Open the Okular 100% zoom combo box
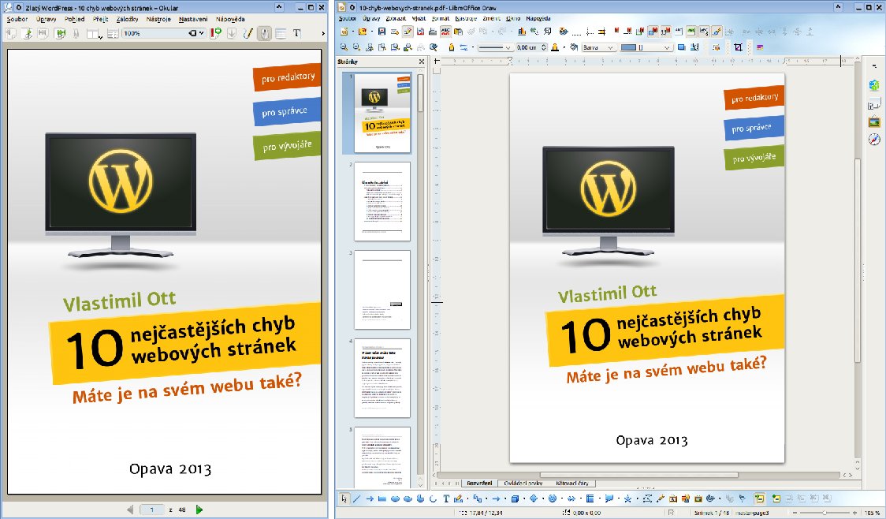The image size is (886, 519). click(x=162, y=33)
